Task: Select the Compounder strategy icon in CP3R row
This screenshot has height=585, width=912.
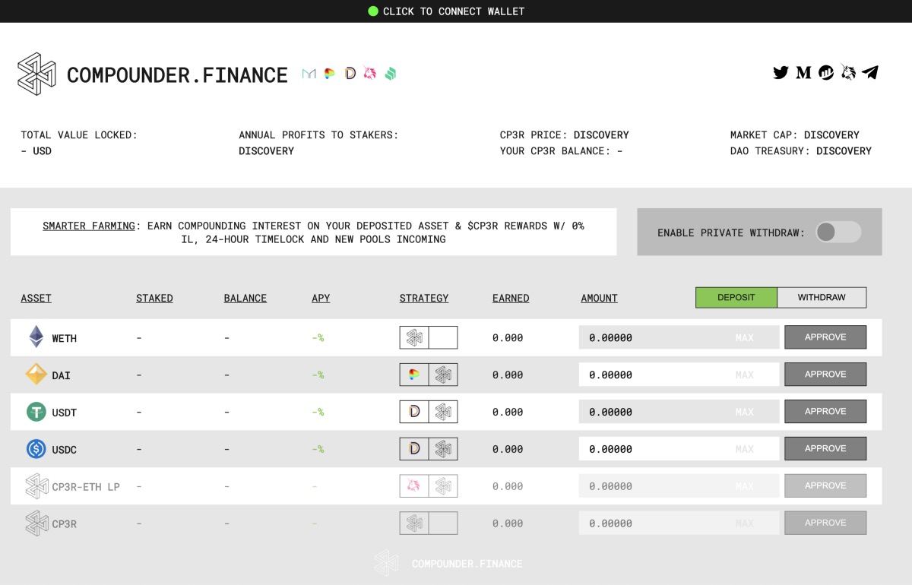Action: click(x=414, y=523)
